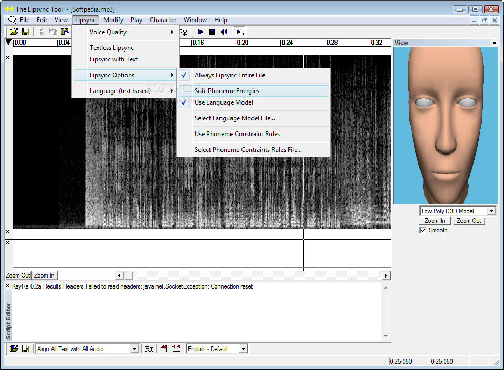This screenshot has height=370, width=504.
Task: Click timeline Zoom Out button
Action: [x=18, y=275]
